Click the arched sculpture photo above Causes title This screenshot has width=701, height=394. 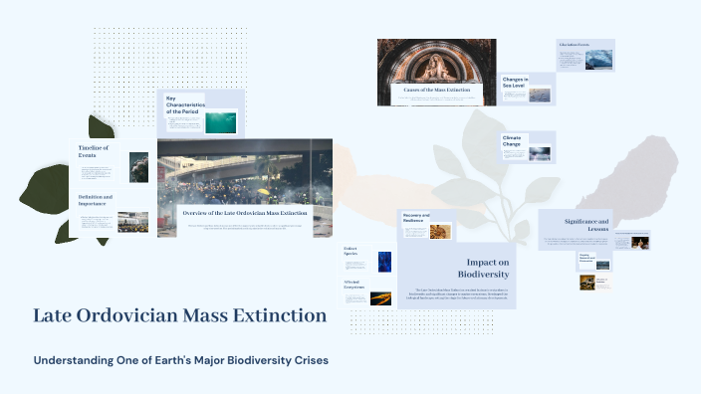(x=437, y=61)
